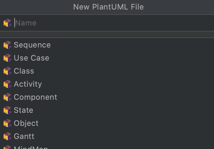
Task: Choose Gantt from the file types
Action: pos(24,136)
